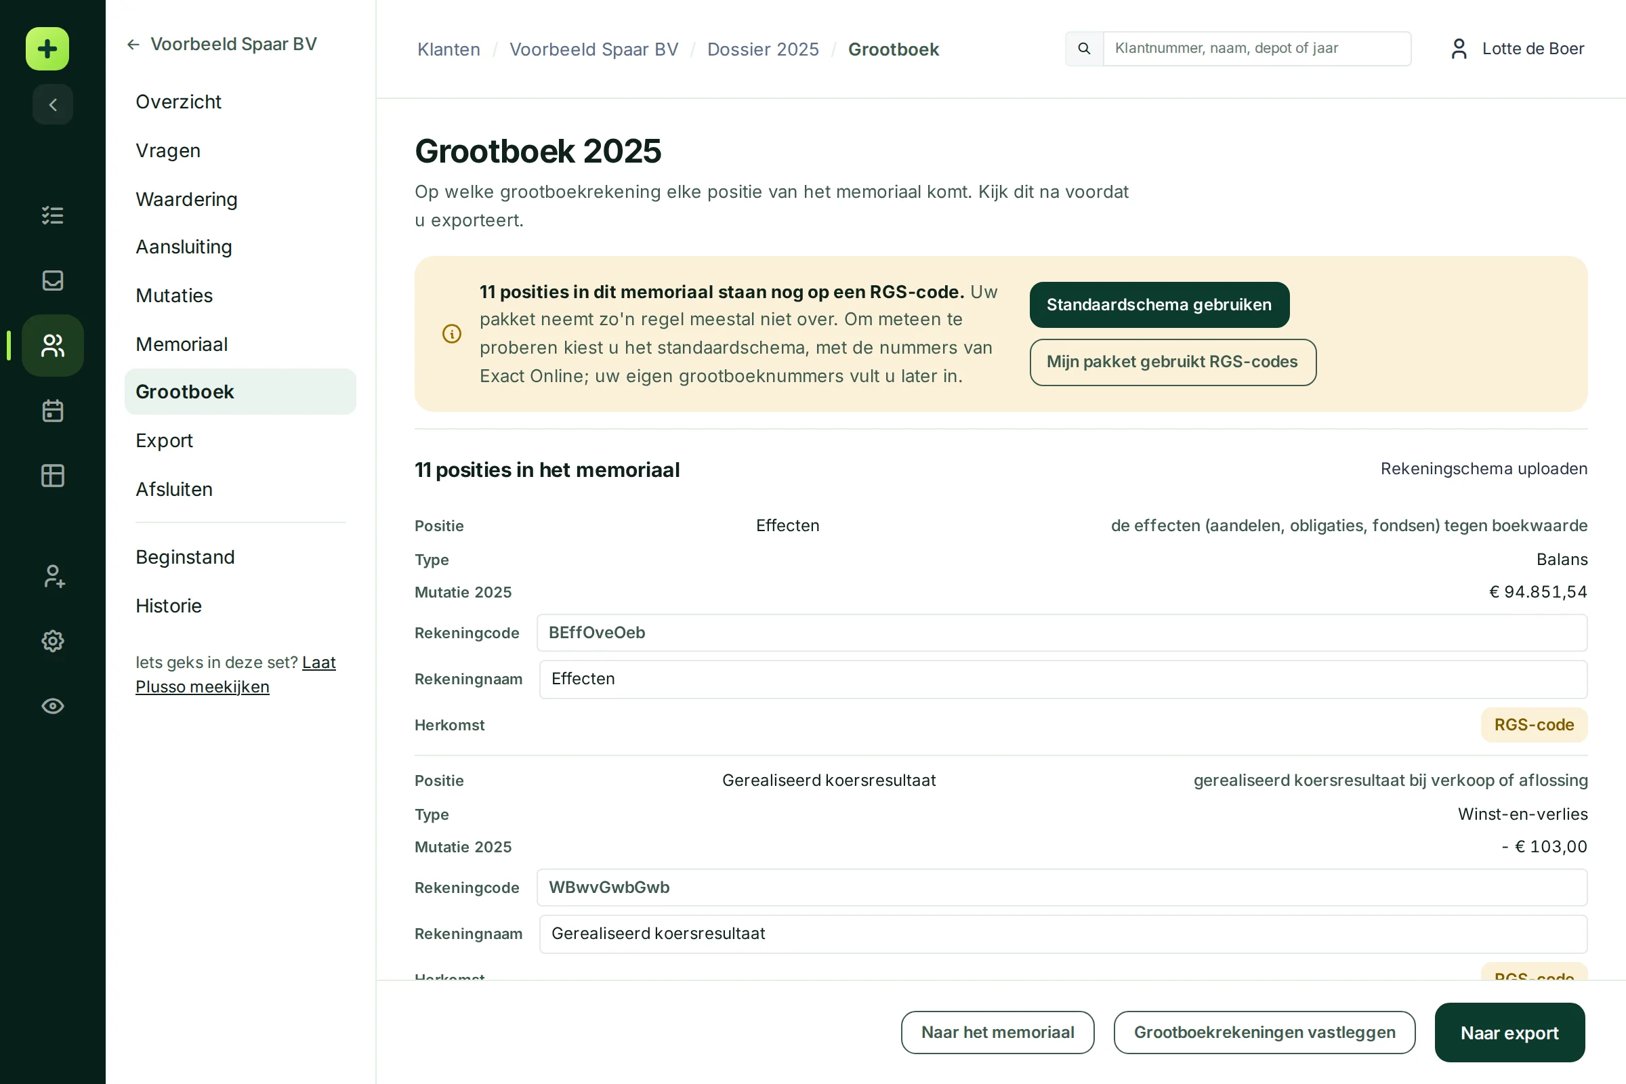Edit the Rekeningcode field BEffOveOeb
This screenshot has height=1084, width=1626.
[1061, 633]
